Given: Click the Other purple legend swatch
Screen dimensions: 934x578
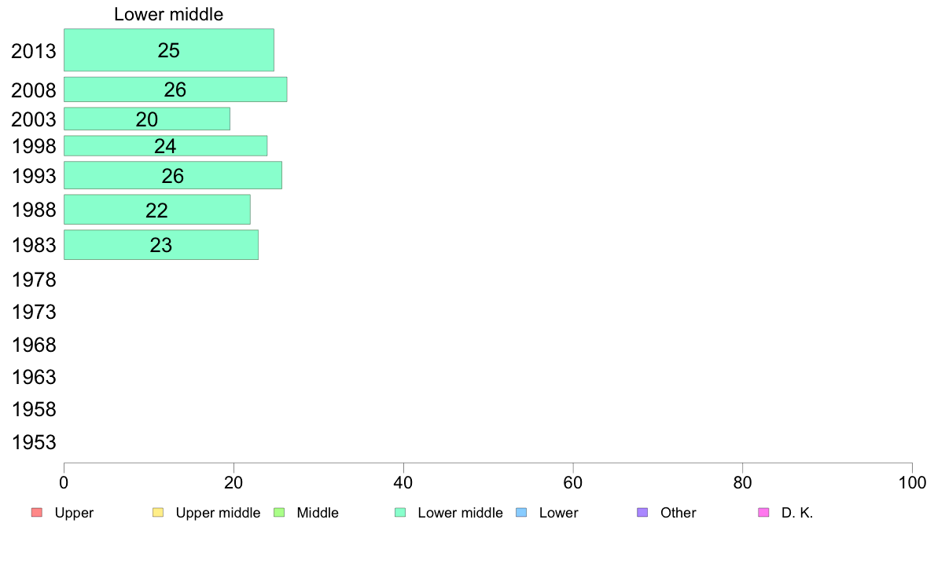Looking at the screenshot, I should [x=642, y=513].
